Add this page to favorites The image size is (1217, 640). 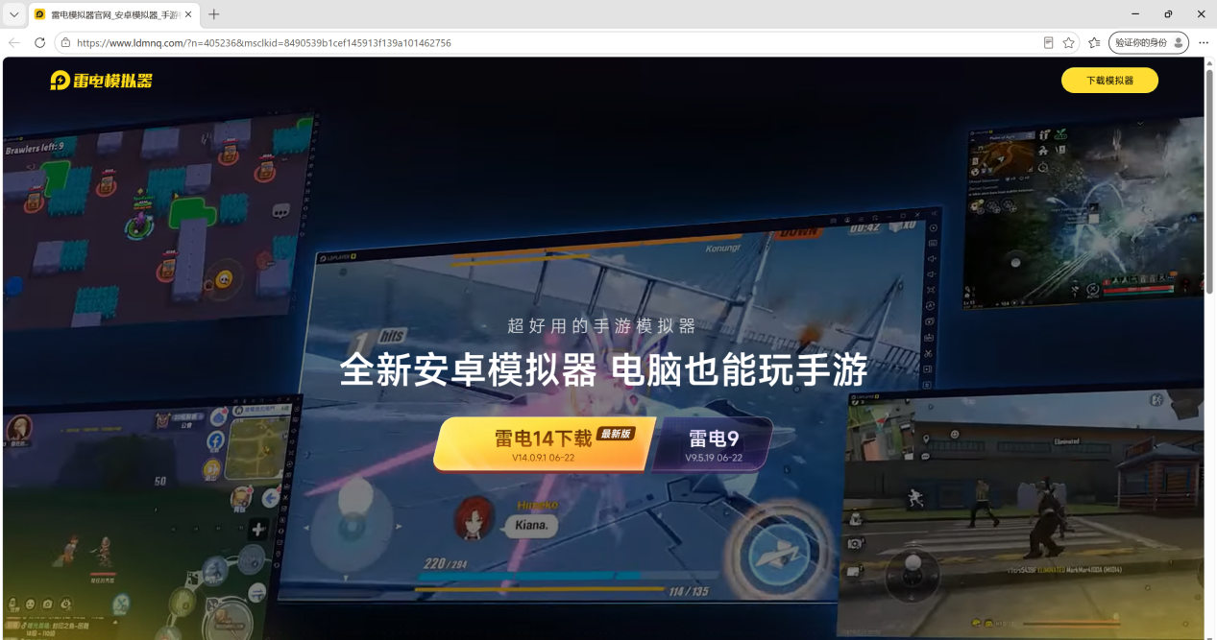1068,43
